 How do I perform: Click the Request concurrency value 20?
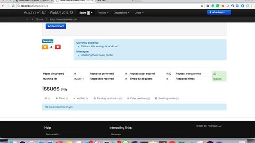pyautogui.click(x=215, y=73)
